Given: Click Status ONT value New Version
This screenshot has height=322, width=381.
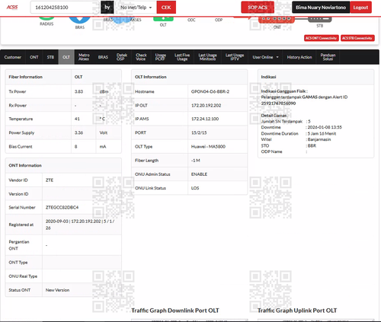Looking at the screenshot, I should pos(57,290).
